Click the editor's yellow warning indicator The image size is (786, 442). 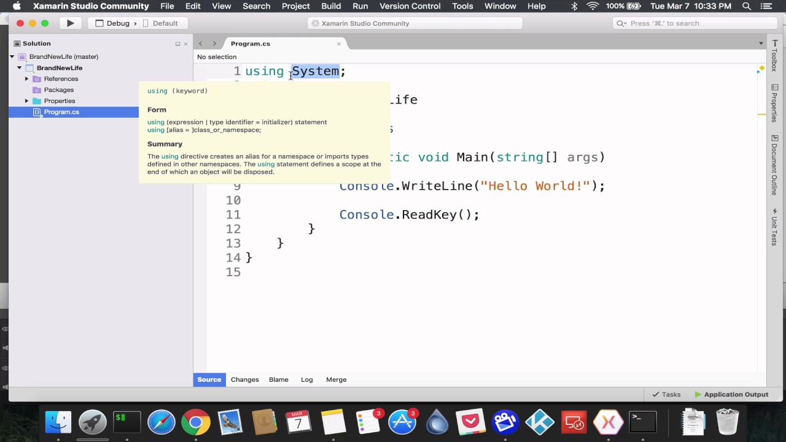[762, 68]
